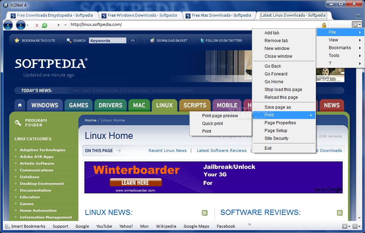Zoom out with the bottom minus icon
365x233 pixels.
click(355, 226)
